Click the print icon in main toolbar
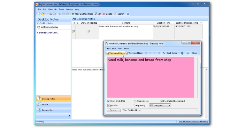Viewport: 246px width, 128px height. (x=50, y=14)
